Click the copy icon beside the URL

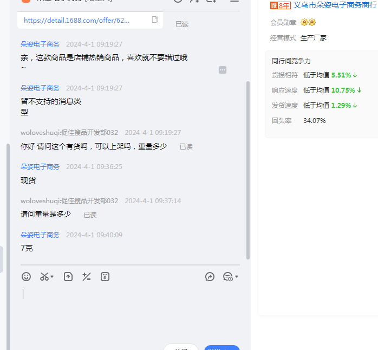click(x=155, y=20)
